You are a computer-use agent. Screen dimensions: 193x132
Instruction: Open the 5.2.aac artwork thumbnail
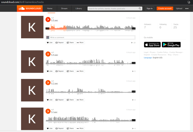(32, 90)
